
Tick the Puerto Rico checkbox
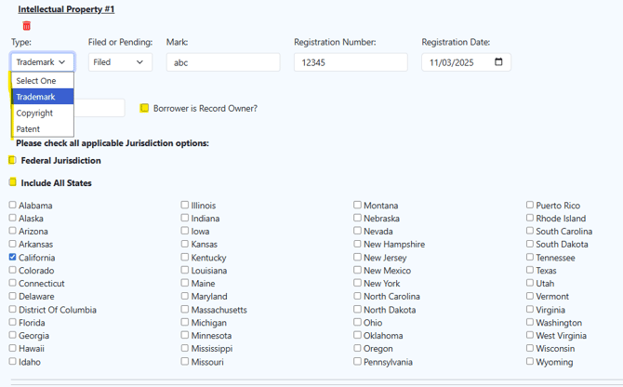[x=530, y=206]
